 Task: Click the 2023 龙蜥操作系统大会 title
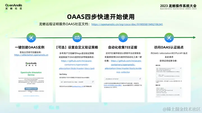[x=178, y=6]
